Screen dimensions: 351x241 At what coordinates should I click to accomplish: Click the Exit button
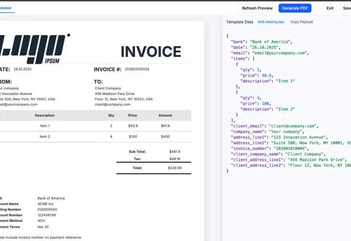tap(330, 8)
